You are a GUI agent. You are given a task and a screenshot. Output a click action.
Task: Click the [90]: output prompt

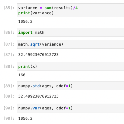tap(9, 119)
